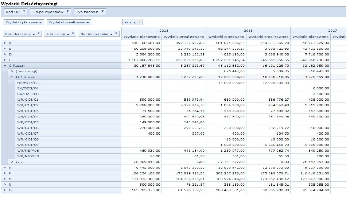Click cell value 76 784,35
The image size is (350, 197).
195,111
